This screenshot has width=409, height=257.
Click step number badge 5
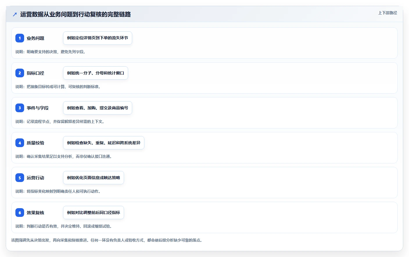(20, 178)
